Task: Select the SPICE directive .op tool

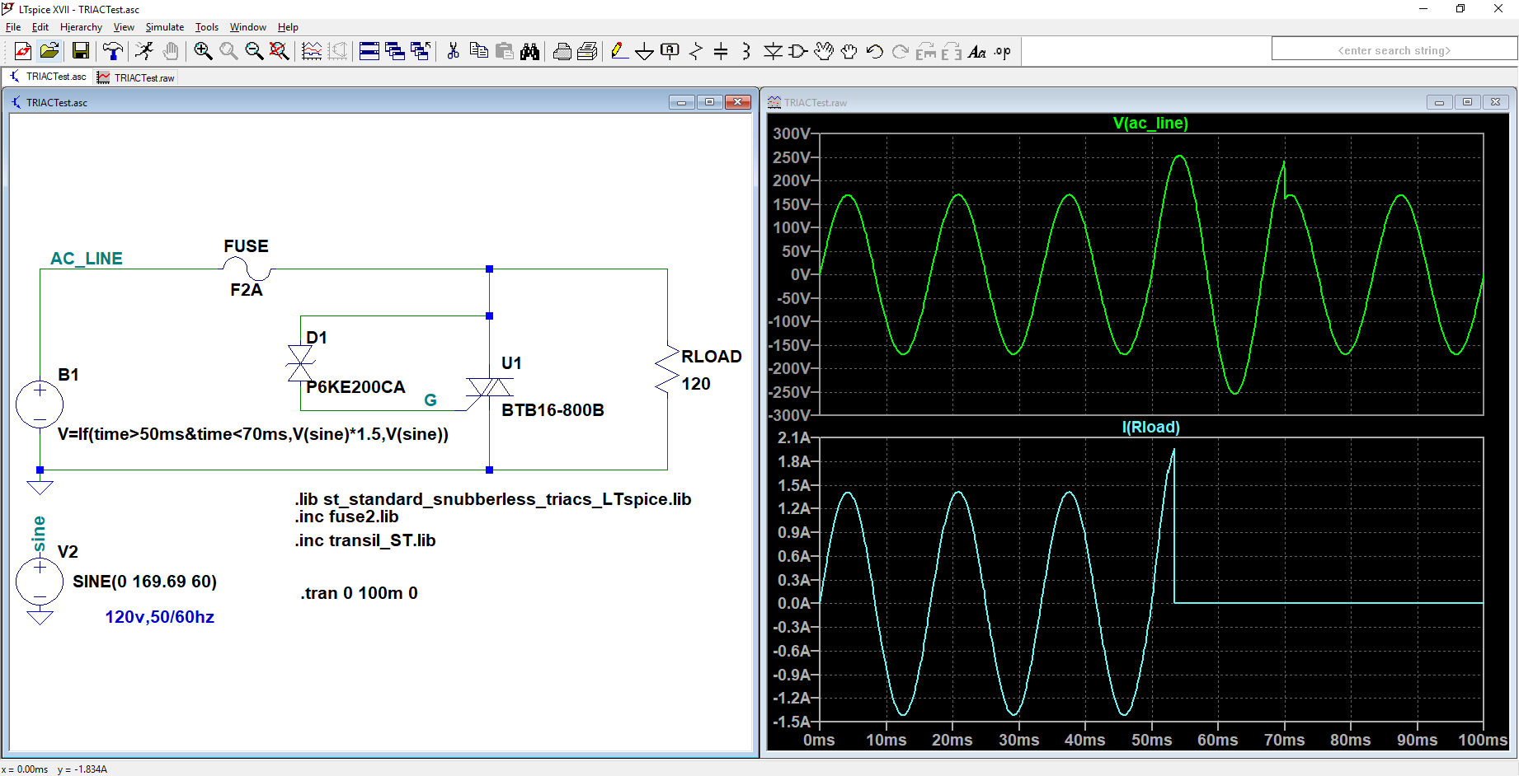Action: pos(1002,51)
